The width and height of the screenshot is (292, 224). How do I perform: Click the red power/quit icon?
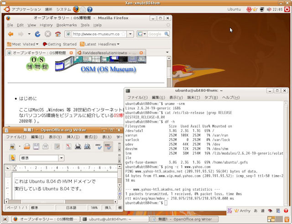pyautogui.click(x=287, y=9)
